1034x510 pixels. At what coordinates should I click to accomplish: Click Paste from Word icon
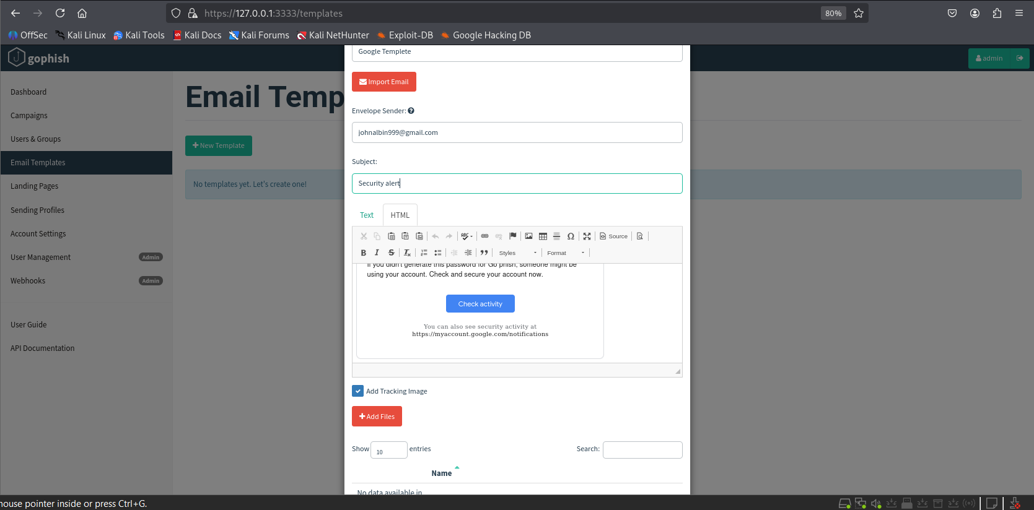point(419,236)
